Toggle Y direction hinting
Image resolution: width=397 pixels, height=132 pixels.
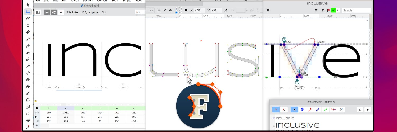pos(276,110)
